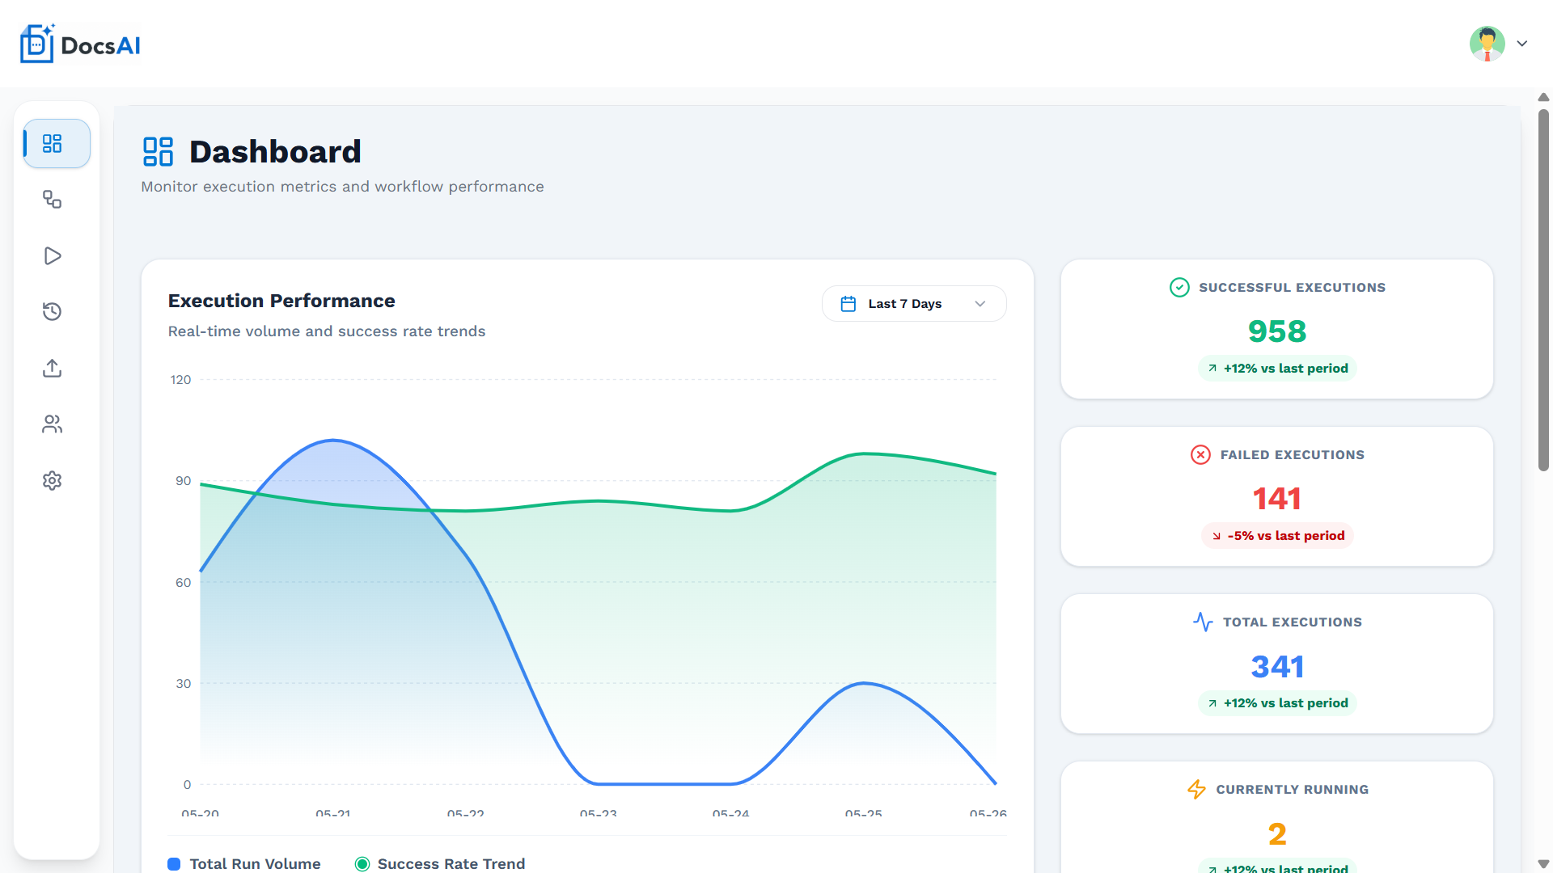
Task: Open the users sidebar icon
Action: coord(53,424)
